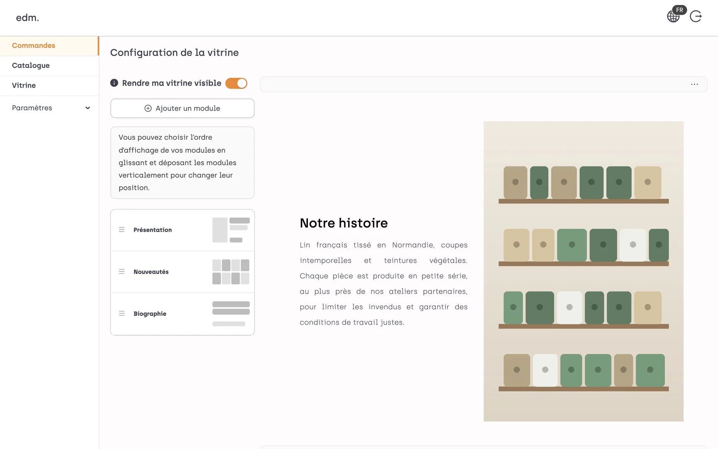
Task: Click the 'Lin français tissé' story paragraph
Action: pyautogui.click(x=384, y=284)
